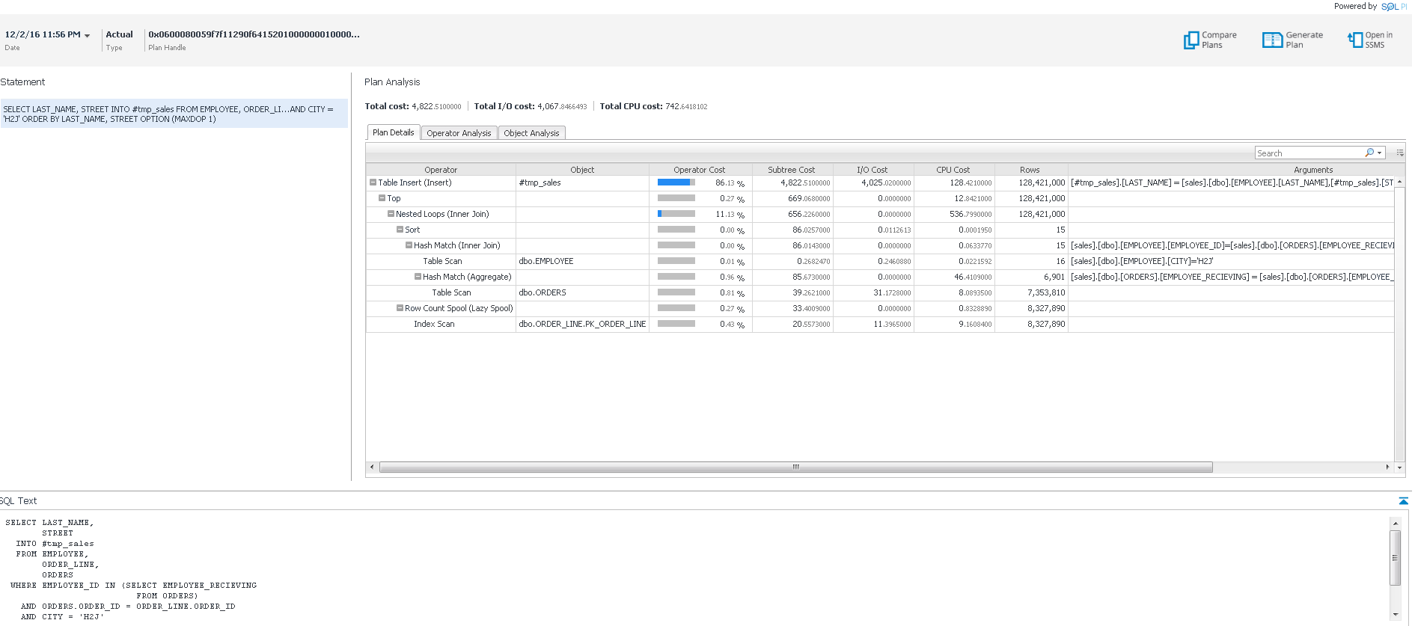Collapse the Row Count Spool (Lazy Spool) node

[400, 308]
